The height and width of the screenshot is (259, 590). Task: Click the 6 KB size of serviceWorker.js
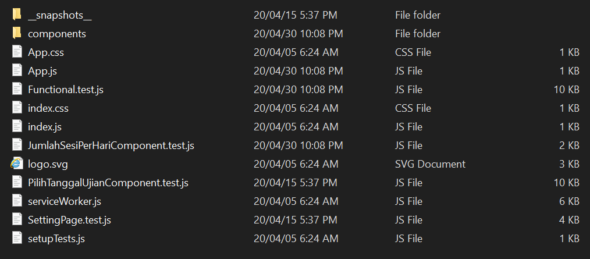569,201
